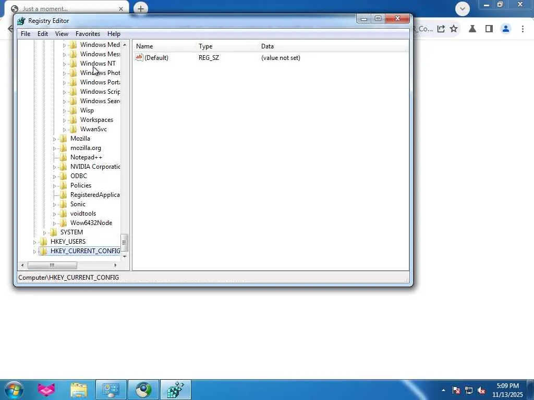The height and width of the screenshot is (400, 534).
Task: Open the browser side panel
Action: 489,29
